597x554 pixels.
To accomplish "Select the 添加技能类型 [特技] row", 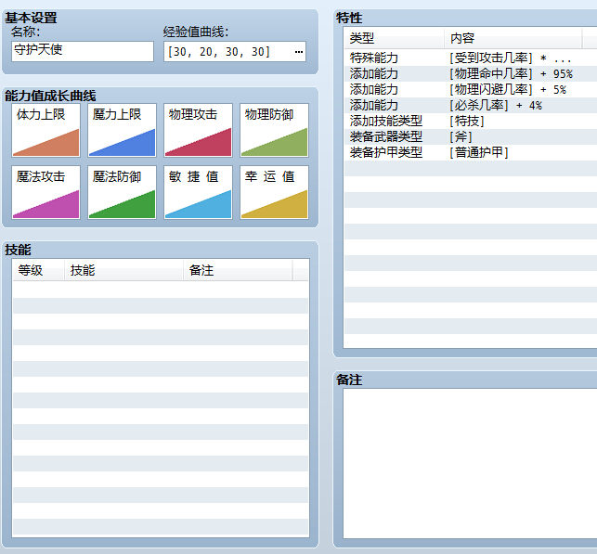I will point(471,121).
